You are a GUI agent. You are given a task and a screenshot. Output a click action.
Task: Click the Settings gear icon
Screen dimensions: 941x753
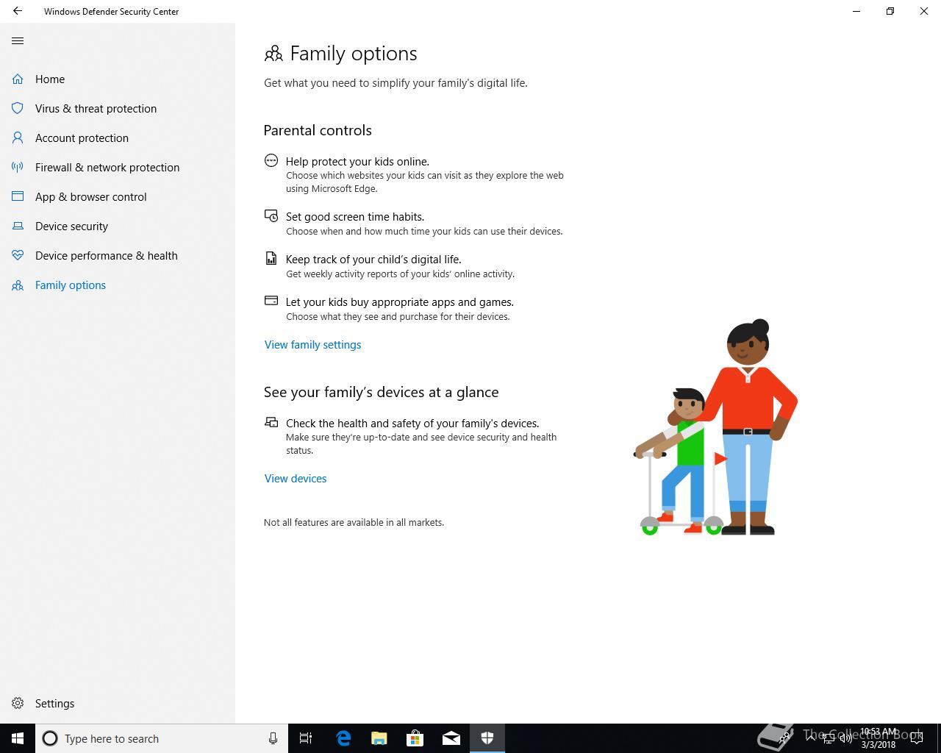pos(18,703)
